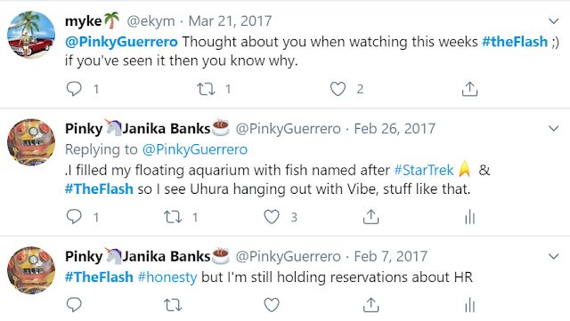This screenshot has width=570, height=321.
Task: Expand options chevron on Feb 7 tweet
Action: 553,256
